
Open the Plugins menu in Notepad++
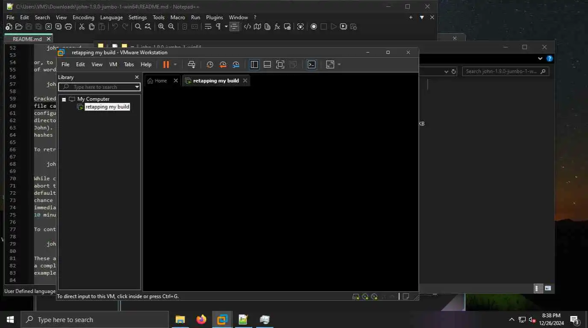tap(215, 18)
